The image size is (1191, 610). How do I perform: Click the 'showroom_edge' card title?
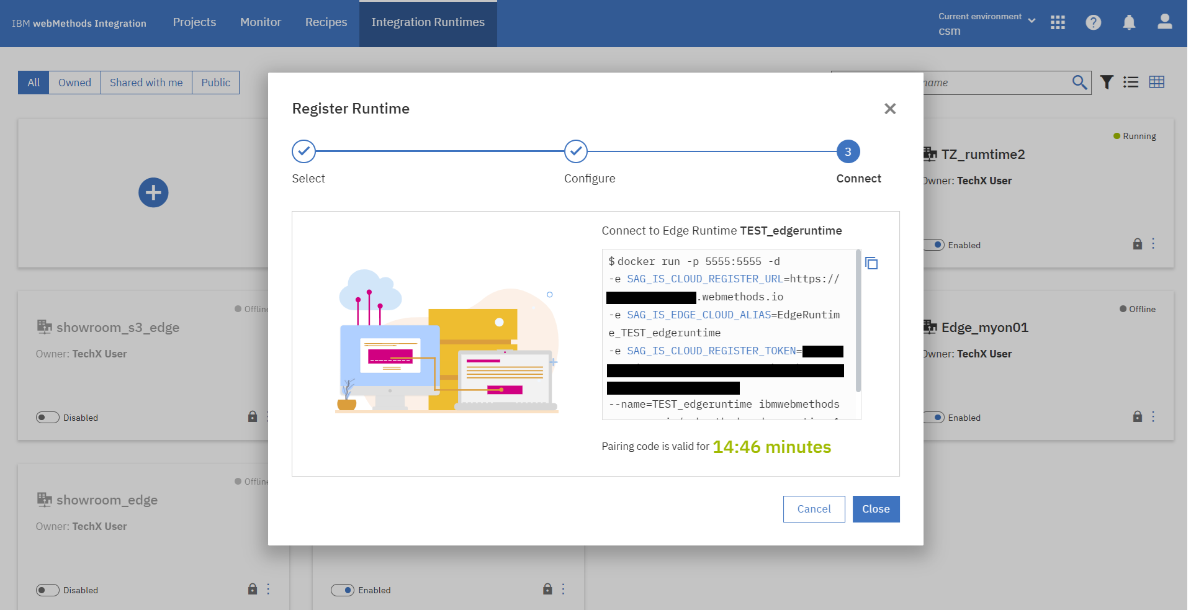[107, 500]
